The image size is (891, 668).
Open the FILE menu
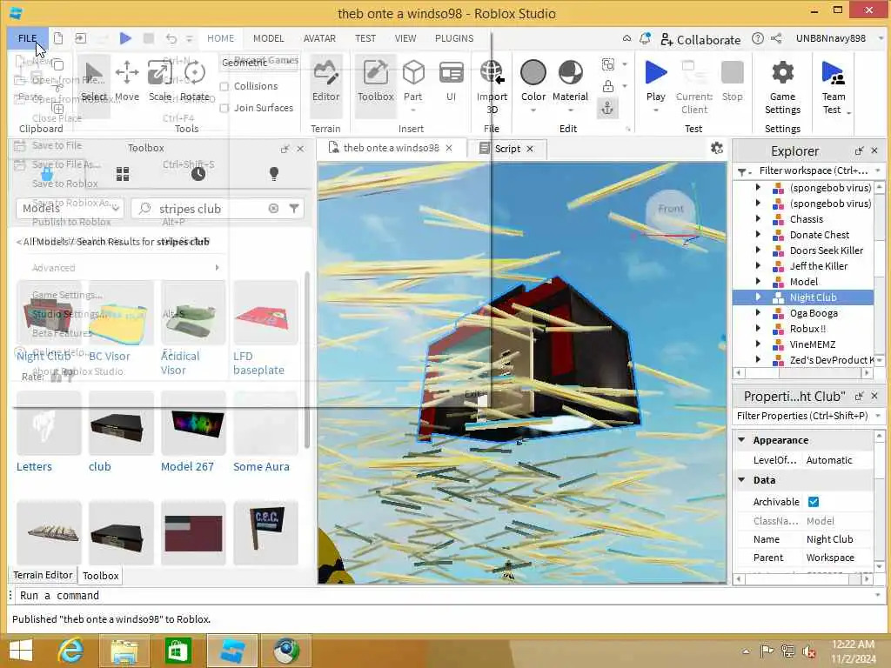click(x=27, y=38)
